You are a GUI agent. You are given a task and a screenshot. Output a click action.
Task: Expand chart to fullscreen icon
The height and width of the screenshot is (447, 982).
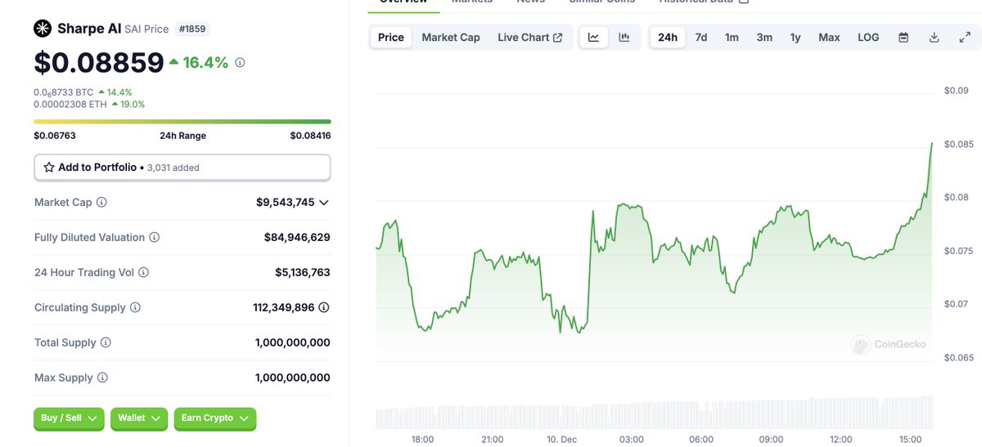pos(965,38)
